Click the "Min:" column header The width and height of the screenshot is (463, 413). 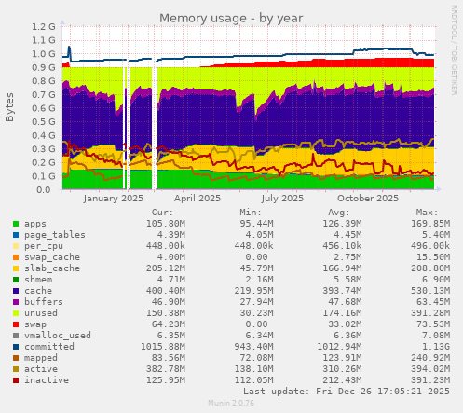click(251, 213)
